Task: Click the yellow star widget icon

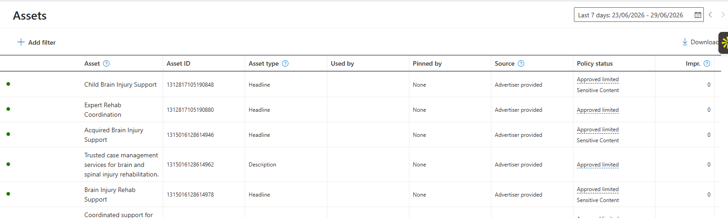Action: (724, 43)
